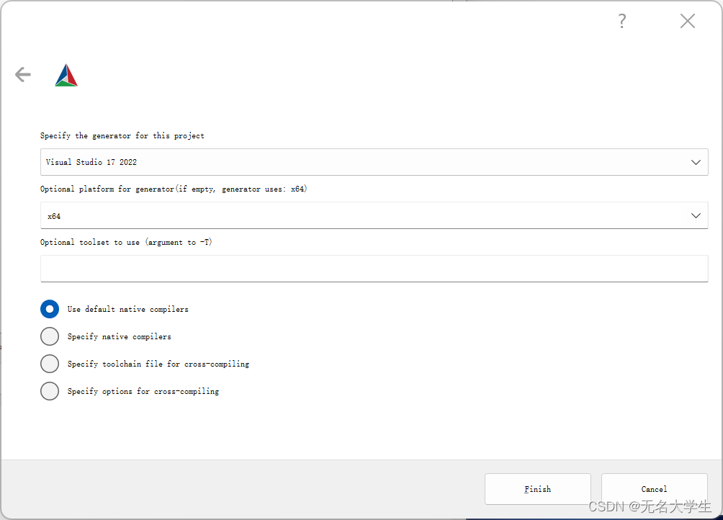Click the Finish button
Image resolution: width=723 pixels, height=520 pixels.
538,488
